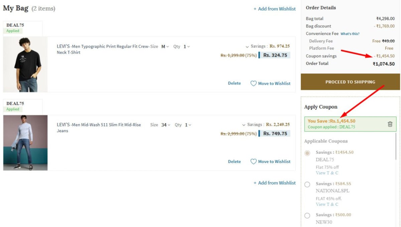Open quantity dropdown for the T-Shirt
Viewport: 401px width, 227px height.
(x=186, y=47)
